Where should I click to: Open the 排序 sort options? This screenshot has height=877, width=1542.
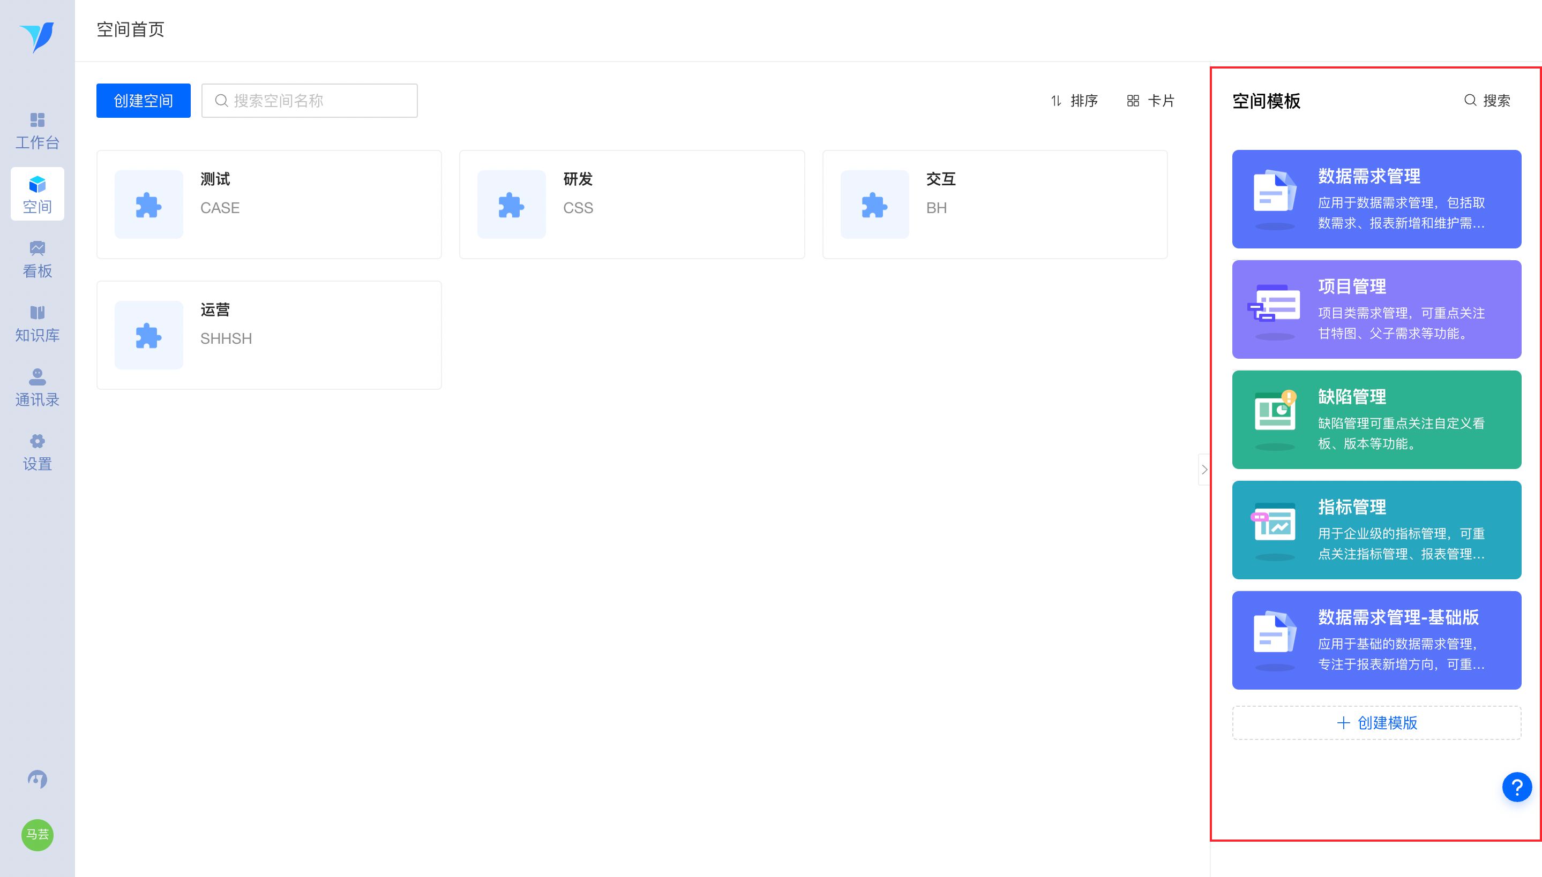coord(1074,101)
